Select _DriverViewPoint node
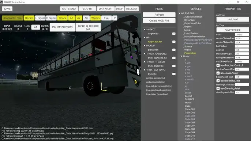Image resolution: width=251 pixels, height=141 pixels. point(192,23)
